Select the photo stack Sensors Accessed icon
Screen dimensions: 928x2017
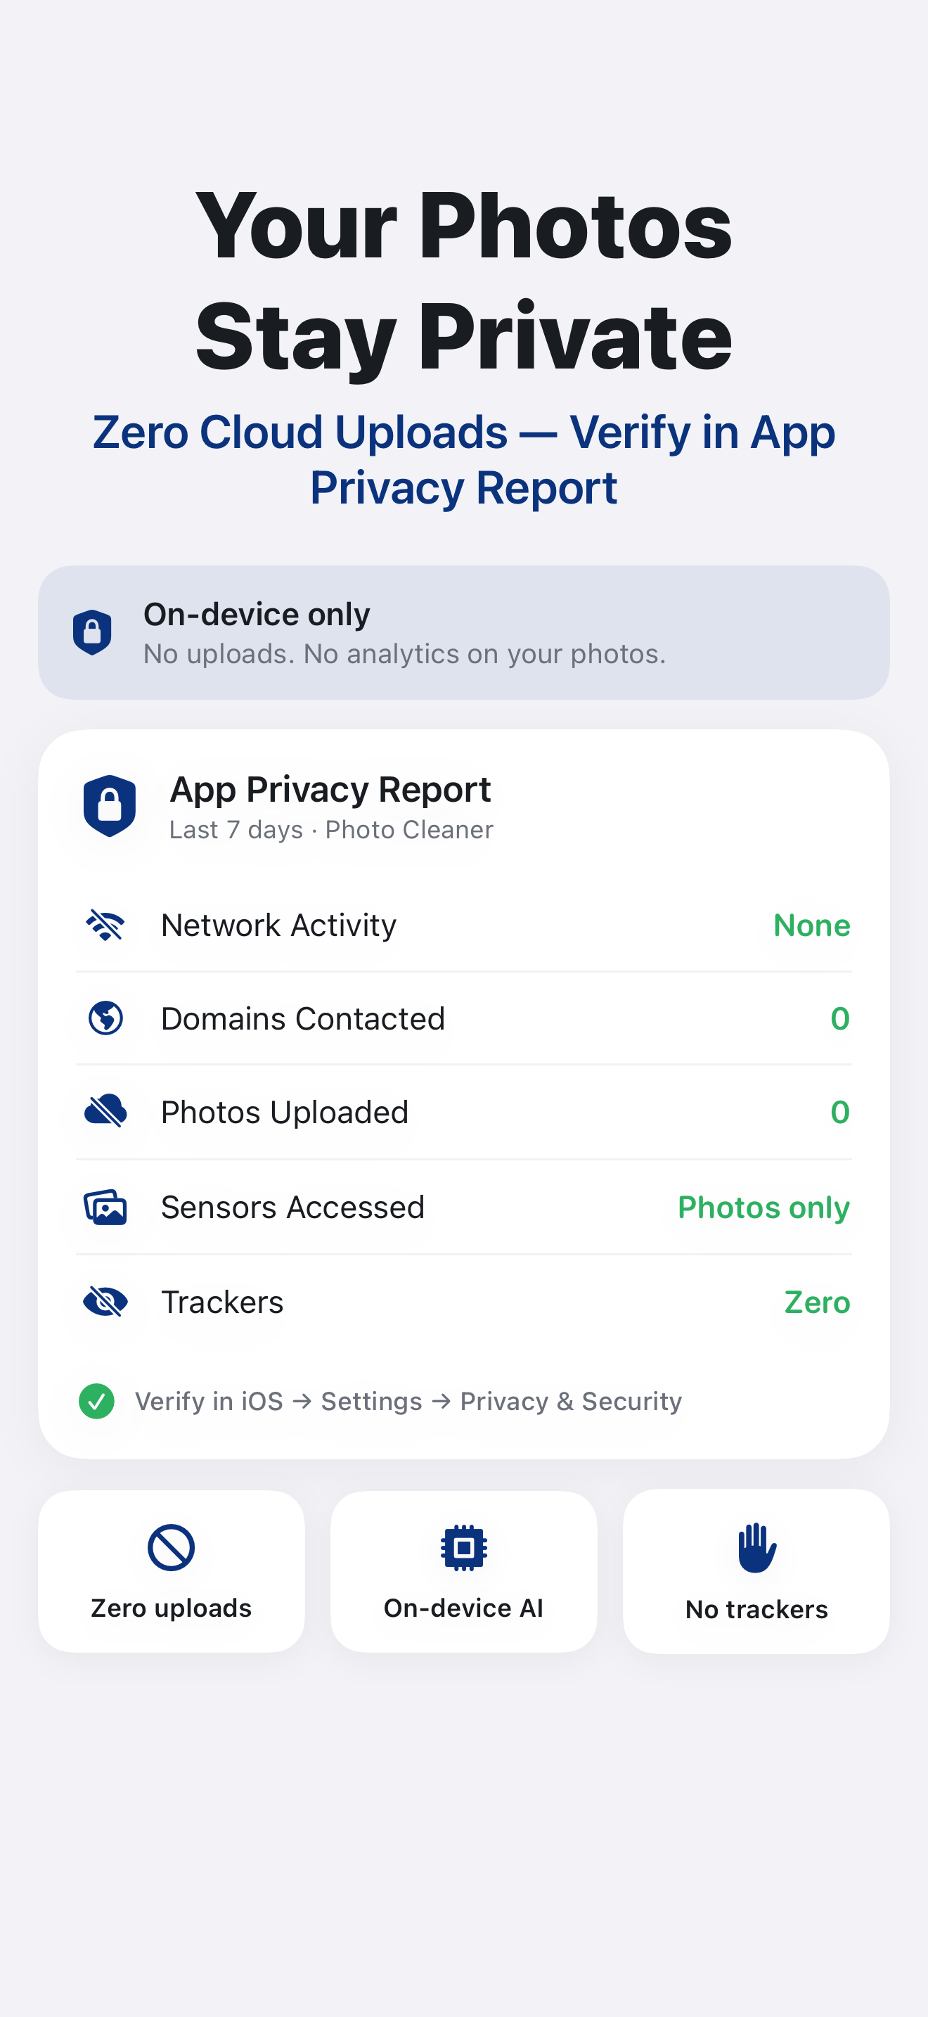[x=105, y=1208]
